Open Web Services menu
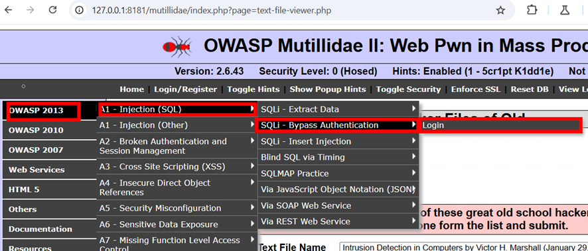The height and width of the screenshot is (251, 588). click(49, 170)
